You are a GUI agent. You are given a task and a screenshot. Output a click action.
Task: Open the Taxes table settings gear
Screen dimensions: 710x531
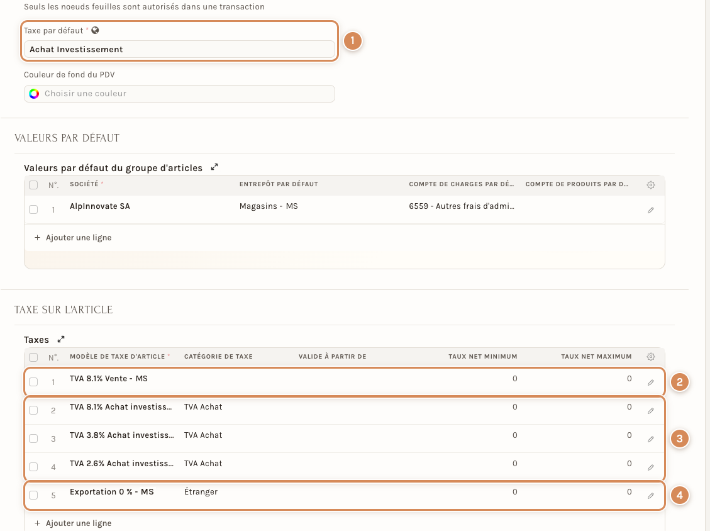[651, 357]
